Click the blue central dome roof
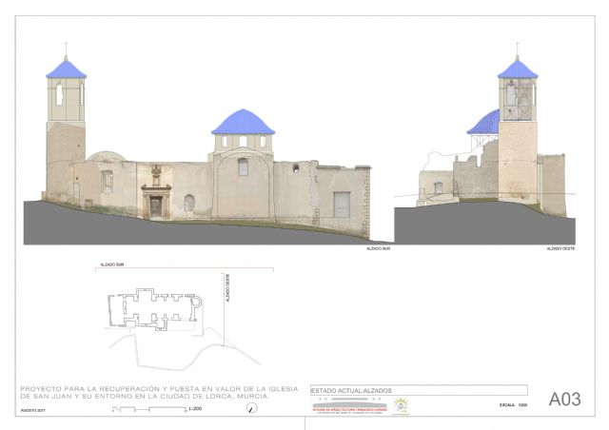Screen dimensions: 609x430 click(x=243, y=122)
